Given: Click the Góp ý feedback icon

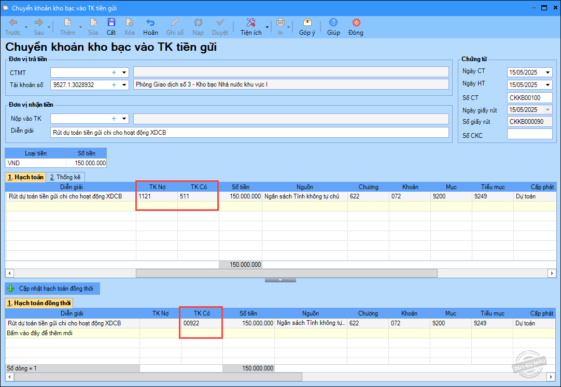Looking at the screenshot, I should [x=307, y=23].
